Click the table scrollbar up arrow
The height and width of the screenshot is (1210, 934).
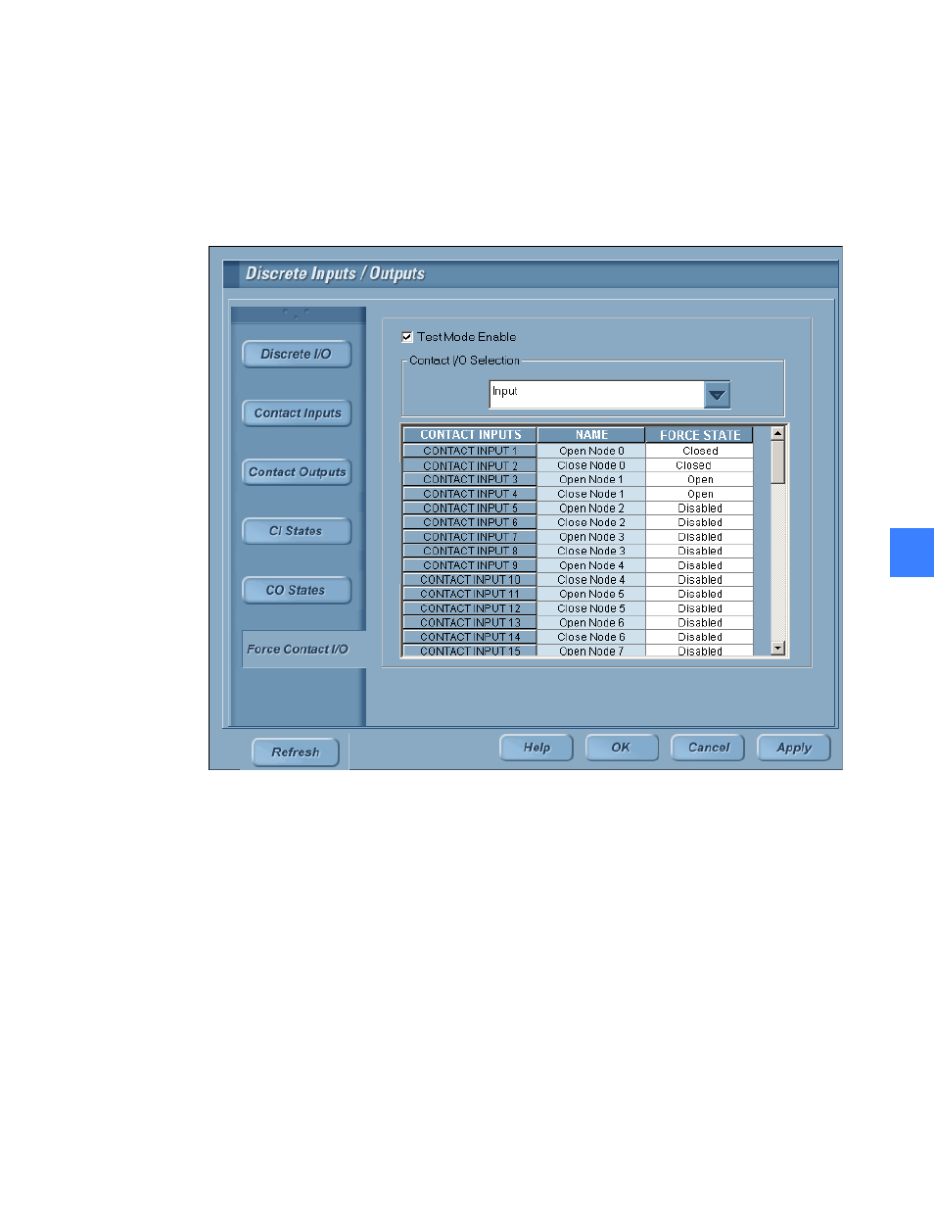pyautogui.click(x=778, y=433)
